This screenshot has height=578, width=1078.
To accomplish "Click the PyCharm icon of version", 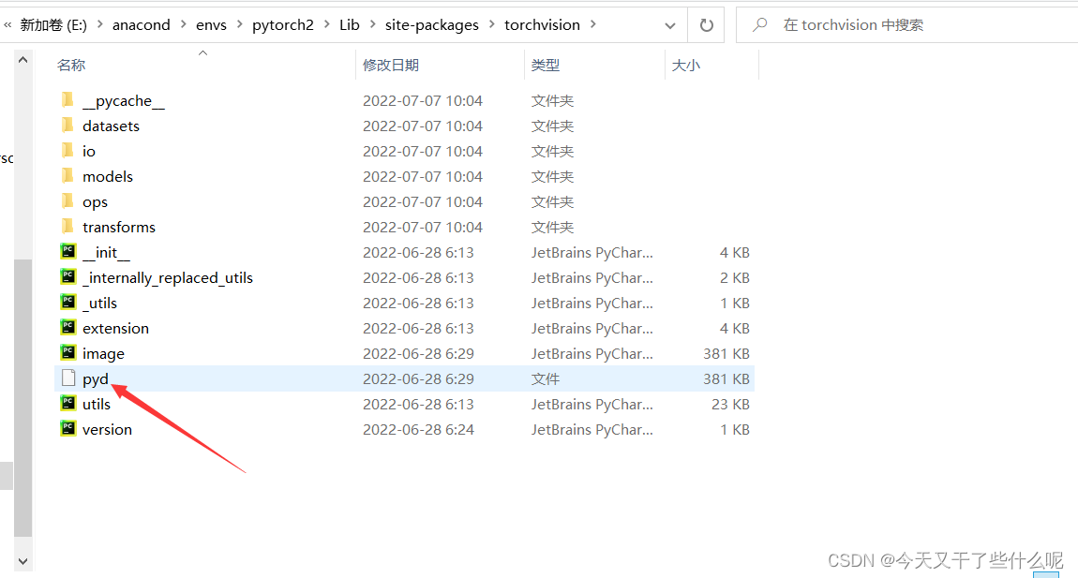I will click(68, 429).
